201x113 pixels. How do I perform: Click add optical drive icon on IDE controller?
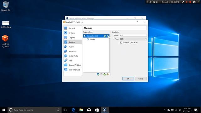(105, 36)
